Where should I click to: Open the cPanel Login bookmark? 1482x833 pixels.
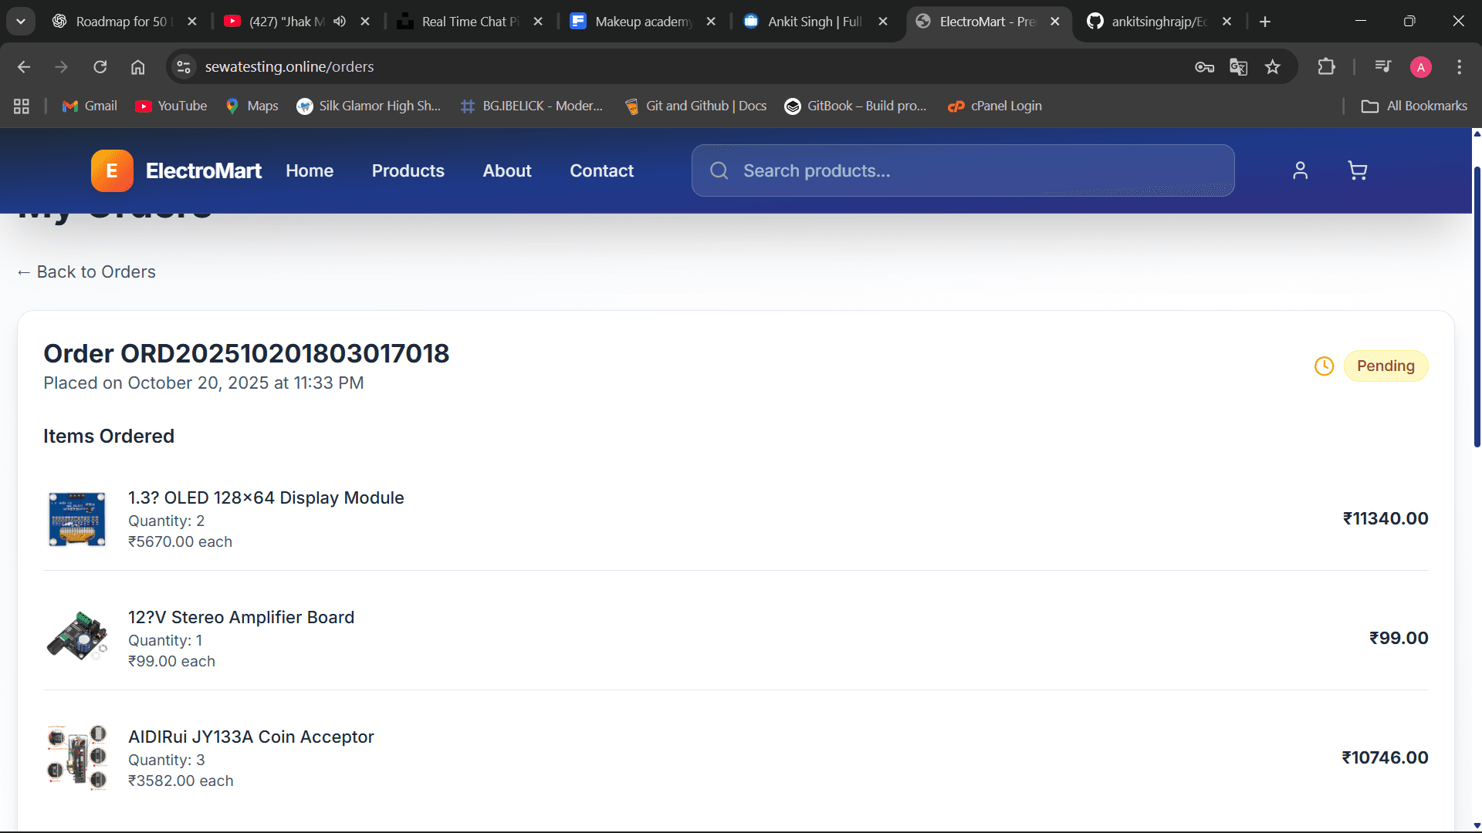(x=995, y=106)
